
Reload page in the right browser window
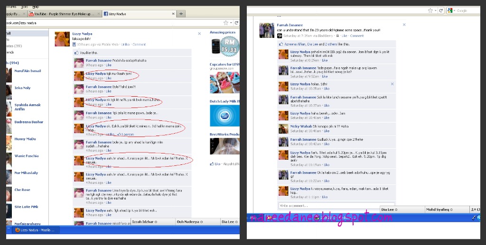coord(441,10)
